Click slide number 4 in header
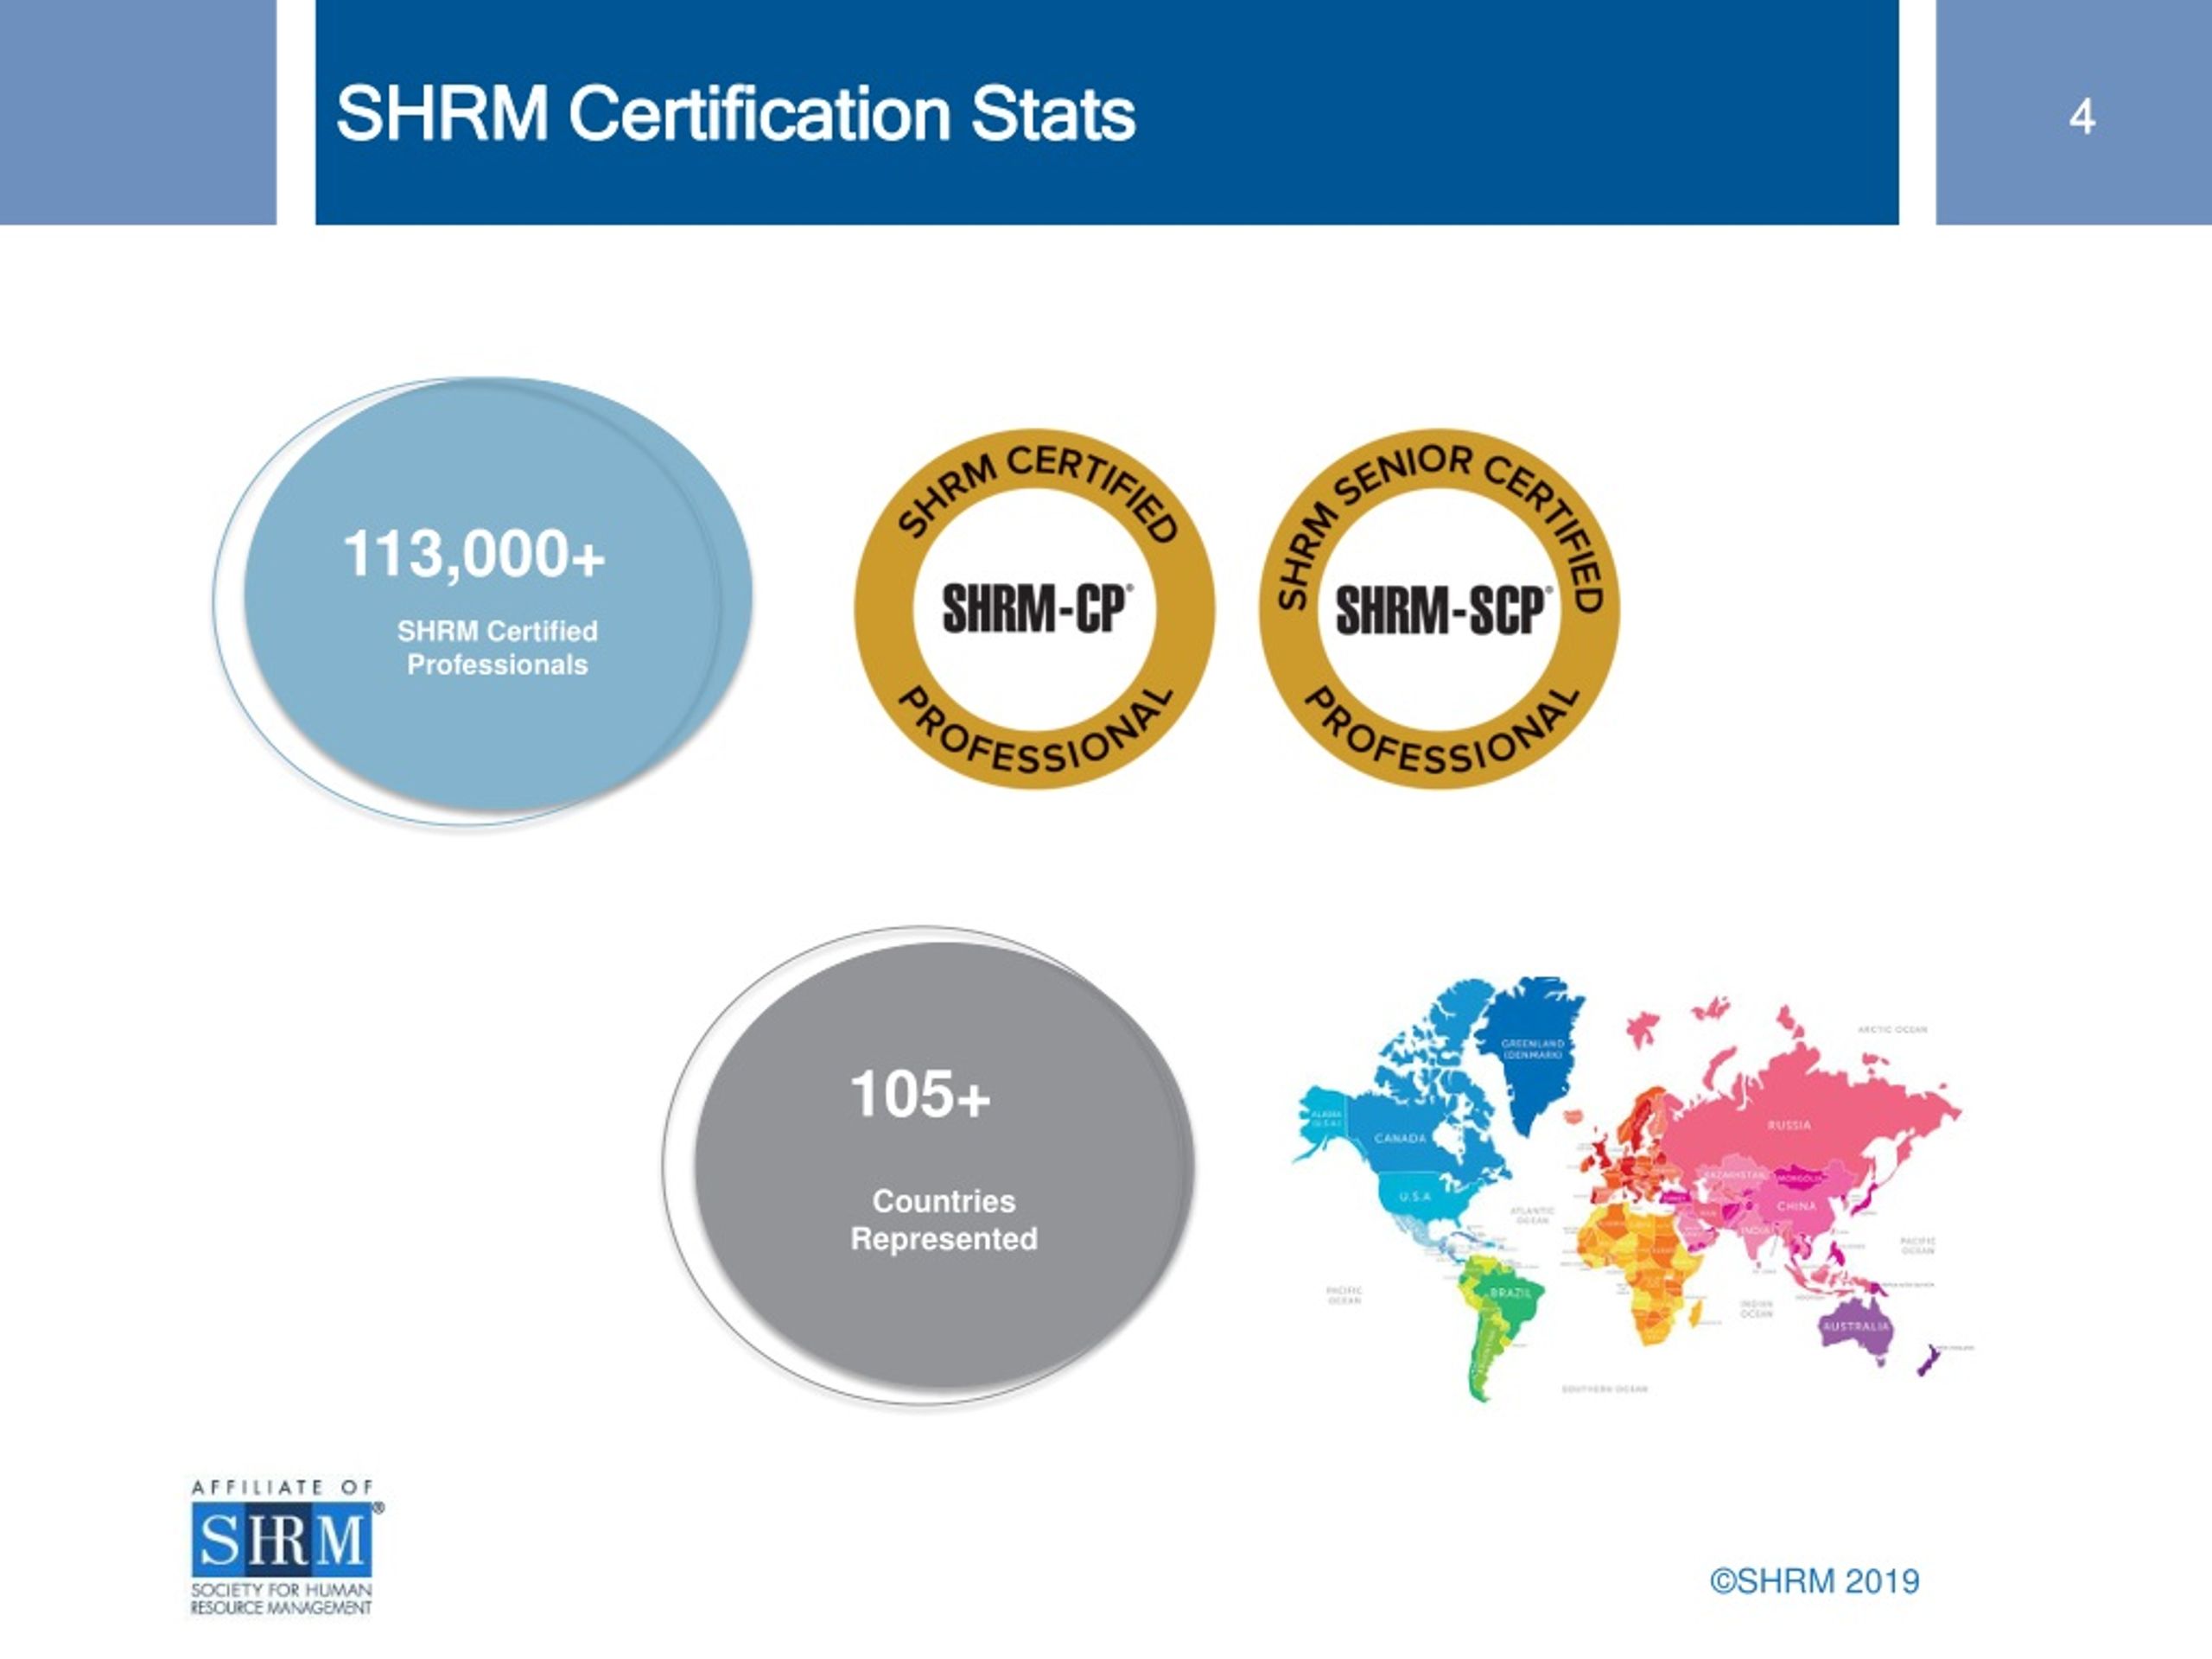 coord(2082,118)
